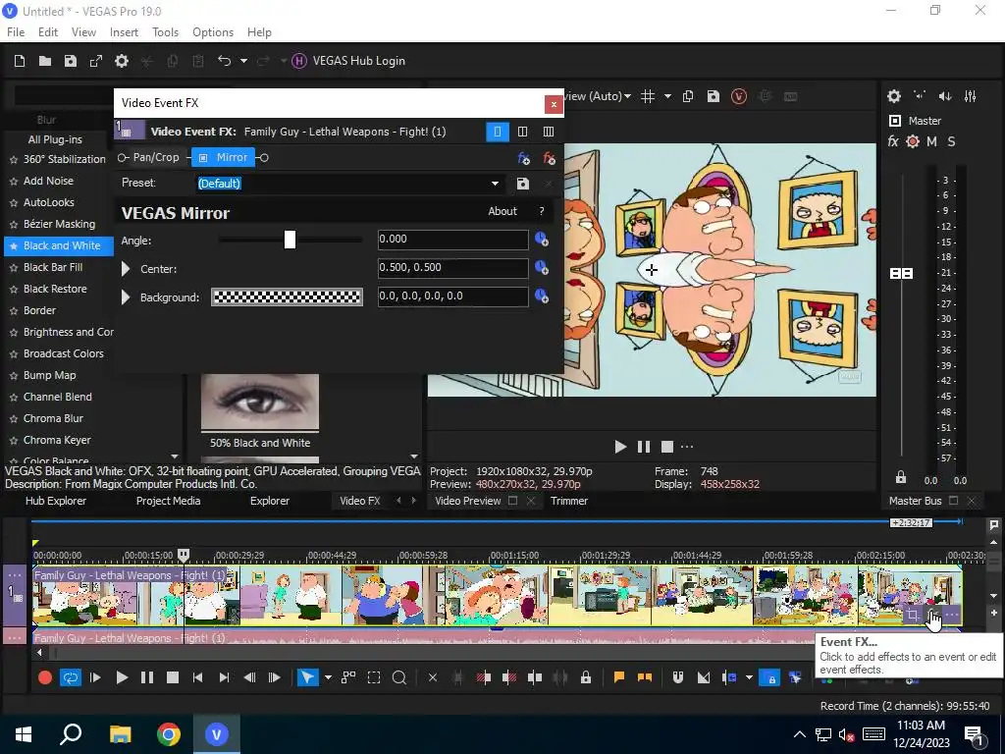Enable snapping magnet icon
Screen dimensions: 1005x754
tap(677, 677)
